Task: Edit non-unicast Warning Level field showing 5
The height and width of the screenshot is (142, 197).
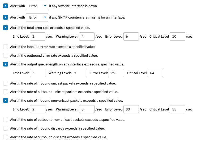Action: [87, 109]
